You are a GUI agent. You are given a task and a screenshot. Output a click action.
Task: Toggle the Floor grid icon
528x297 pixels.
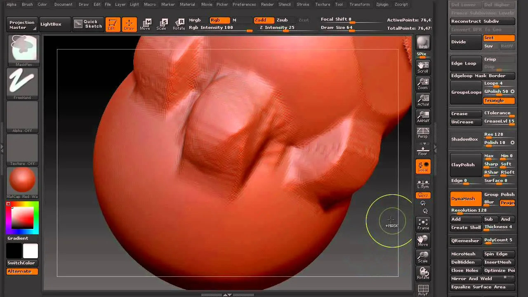(423, 149)
